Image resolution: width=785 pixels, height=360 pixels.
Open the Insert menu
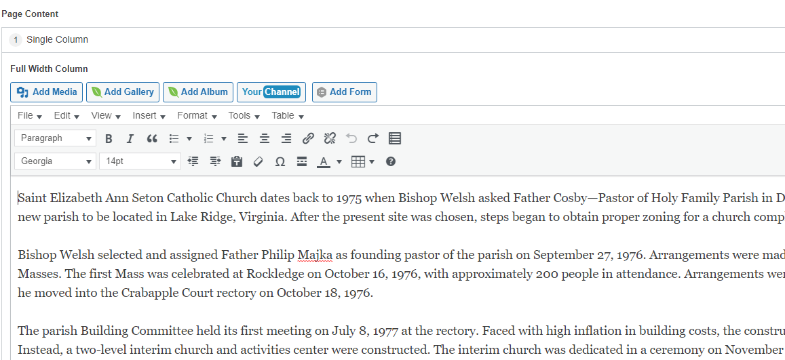pyautogui.click(x=149, y=116)
